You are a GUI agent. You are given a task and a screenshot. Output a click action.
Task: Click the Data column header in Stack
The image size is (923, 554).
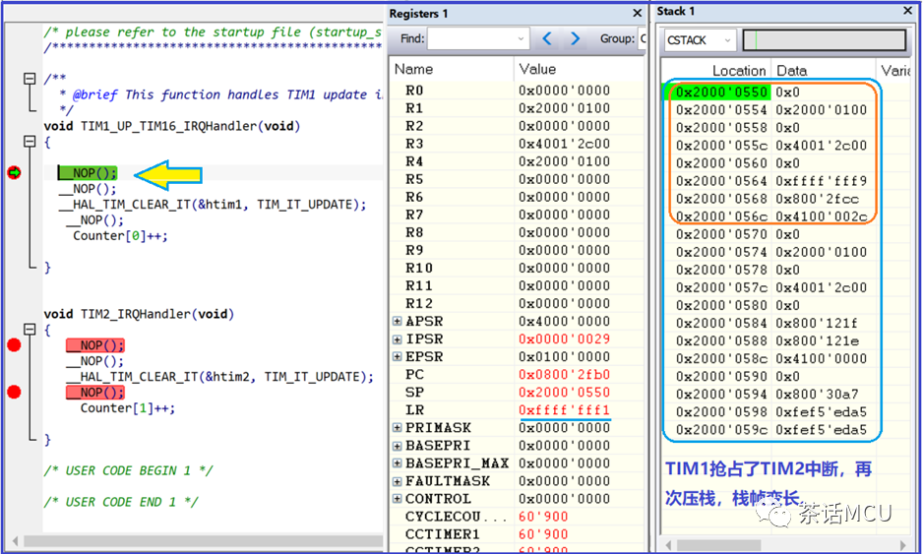pos(823,71)
